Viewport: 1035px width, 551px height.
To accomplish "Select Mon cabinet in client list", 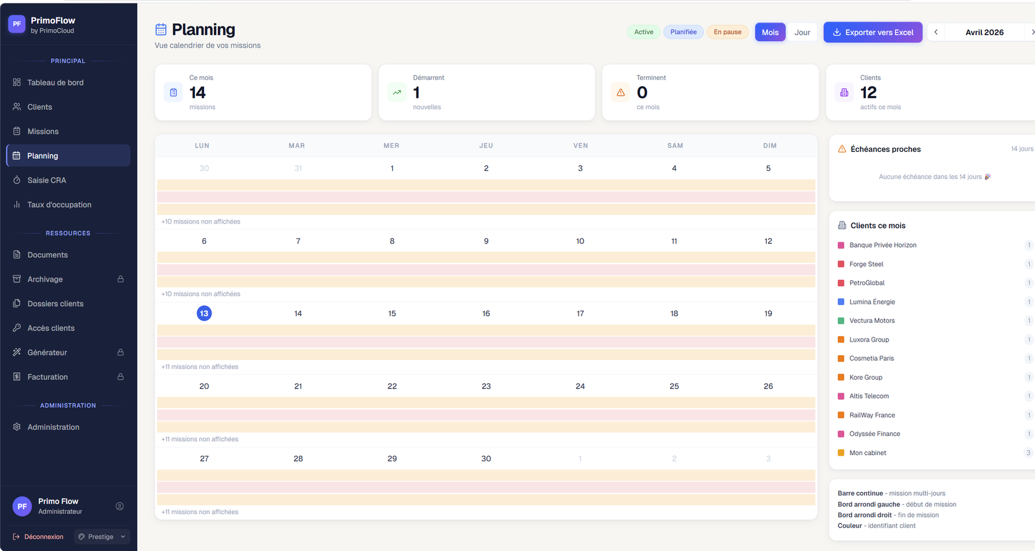I will [935, 453].
